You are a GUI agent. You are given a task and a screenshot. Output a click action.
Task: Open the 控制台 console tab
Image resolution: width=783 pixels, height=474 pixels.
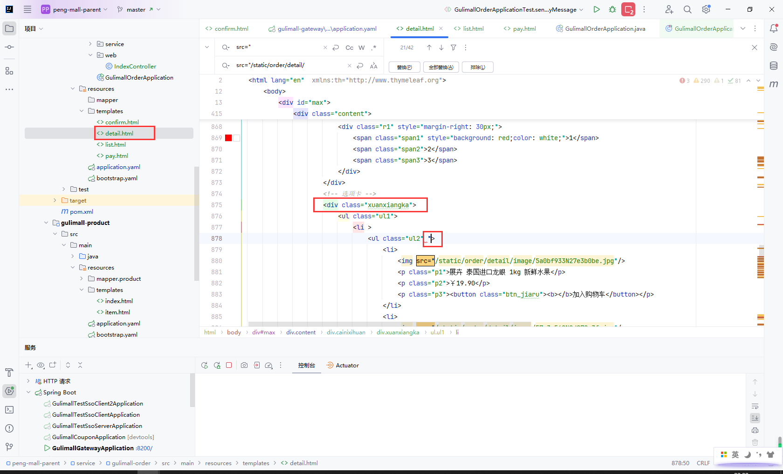pos(307,366)
